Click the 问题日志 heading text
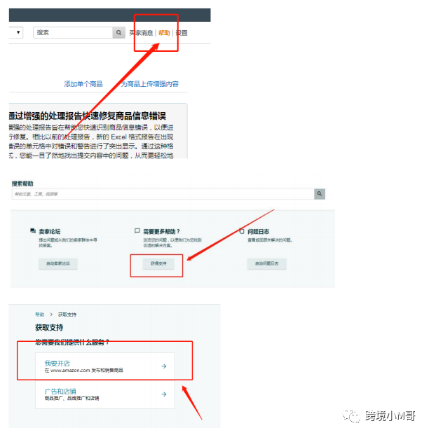 [258, 231]
